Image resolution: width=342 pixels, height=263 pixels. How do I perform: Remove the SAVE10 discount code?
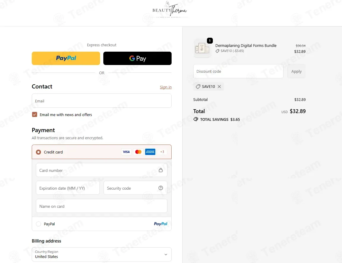219,87
